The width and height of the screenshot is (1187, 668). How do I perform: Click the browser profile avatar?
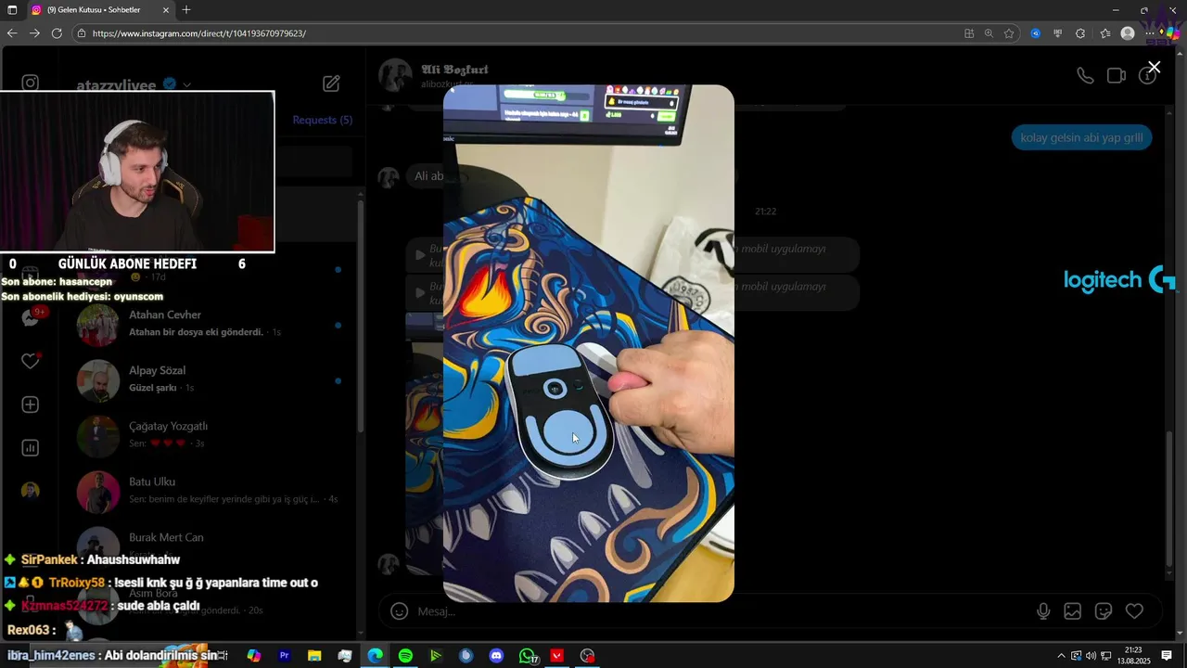click(1128, 33)
